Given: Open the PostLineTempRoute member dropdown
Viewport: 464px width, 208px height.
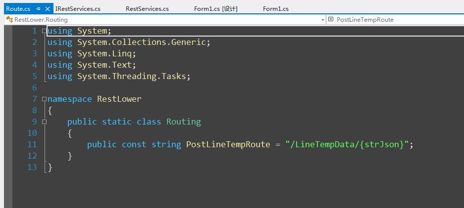Looking at the screenshot, I should (x=395, y=20).
